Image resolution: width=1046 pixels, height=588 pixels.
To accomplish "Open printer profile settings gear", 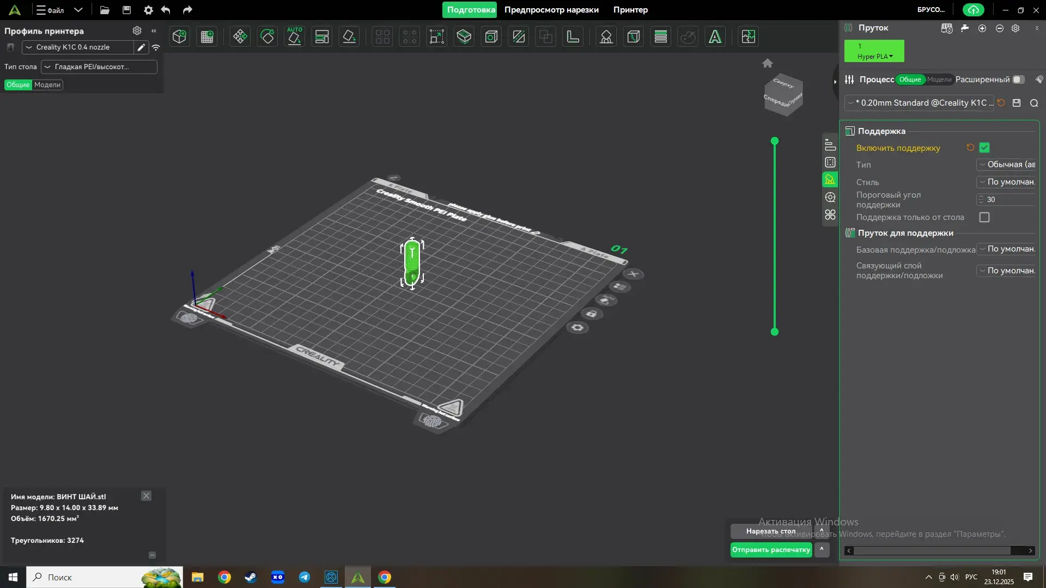I will (137, 31).
